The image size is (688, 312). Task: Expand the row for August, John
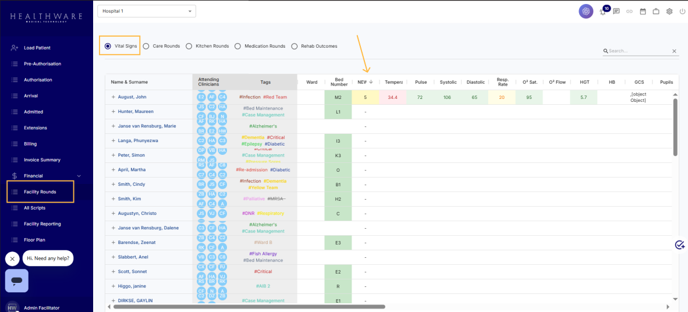pyautogui.click(x=114, y=97)
